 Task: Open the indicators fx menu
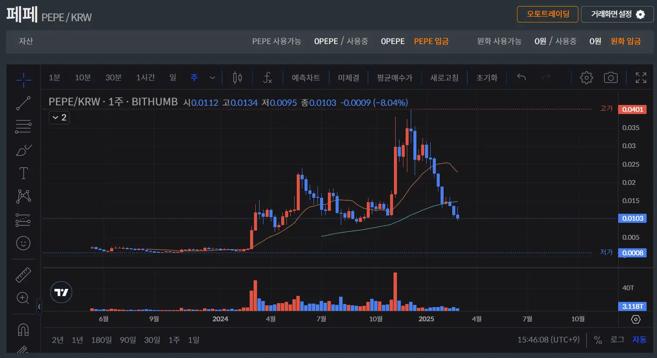coord(267,78)
